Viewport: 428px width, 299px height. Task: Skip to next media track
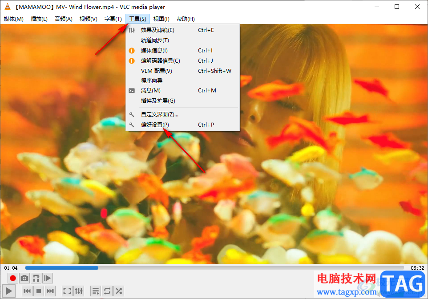(x=50, y=291)
